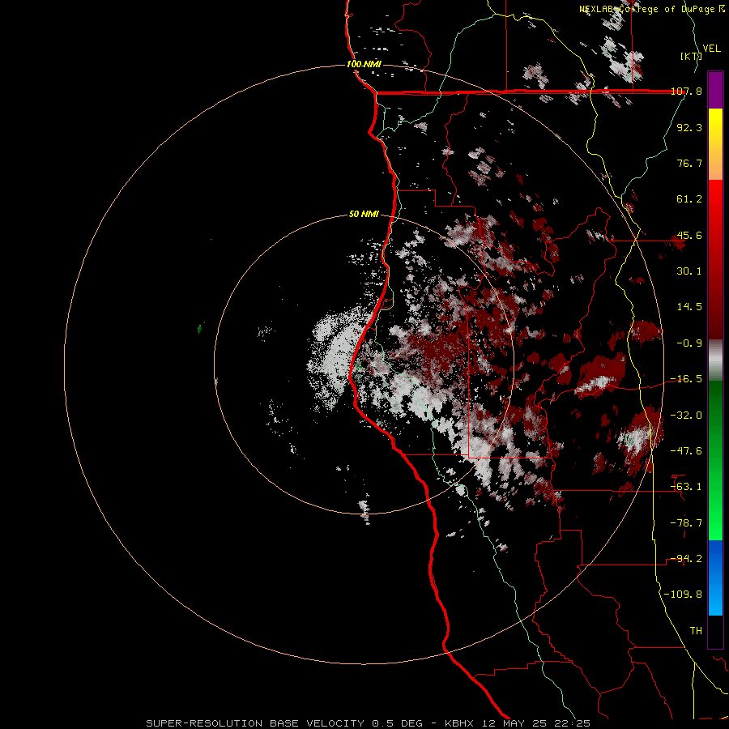Screen dimensions: 729x729
Task: Select the 107.8 scale value
Action: click(x=686, y=92)
